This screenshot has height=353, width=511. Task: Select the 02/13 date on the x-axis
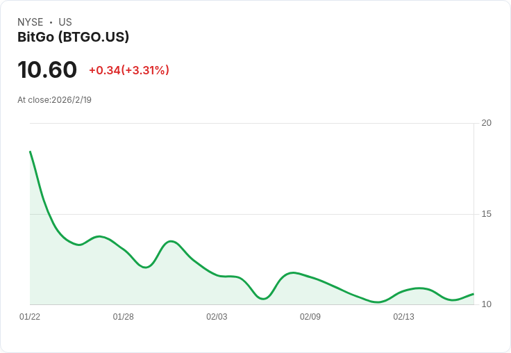coord(403,317)
